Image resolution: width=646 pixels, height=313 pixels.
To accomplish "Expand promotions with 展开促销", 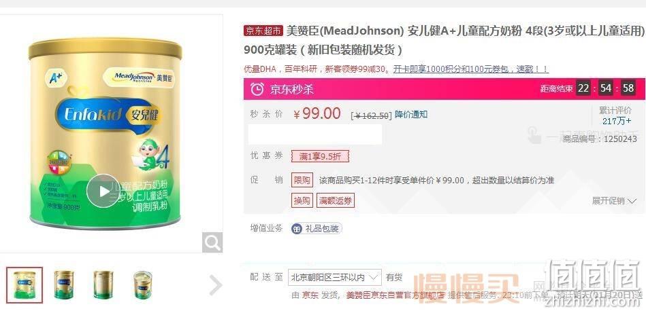I will point(614,201).
